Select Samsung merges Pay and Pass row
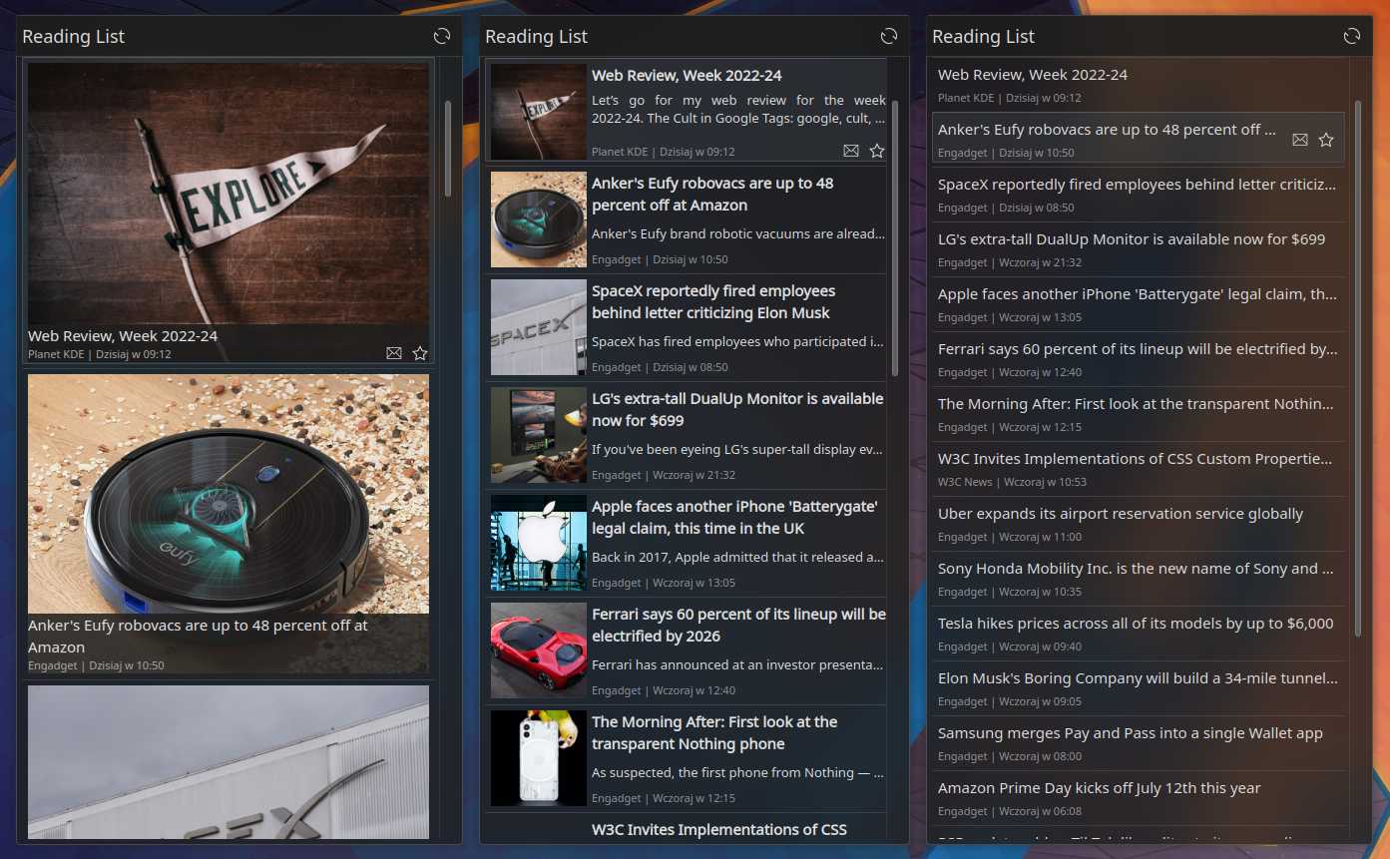The height and width of the screenshot is (859, 1390). (x=1139, y=743)
